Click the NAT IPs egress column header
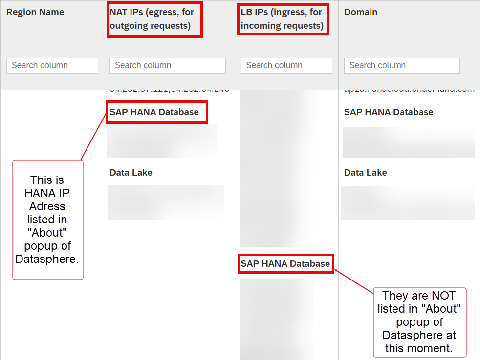Viewport: 480px width, 360px height. pos(152,19)
